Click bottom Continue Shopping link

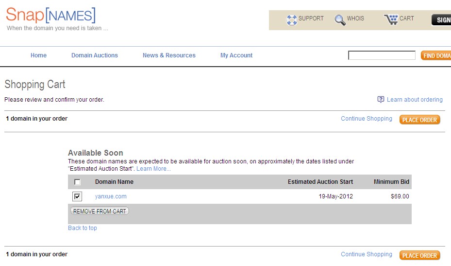click(367, 254)
